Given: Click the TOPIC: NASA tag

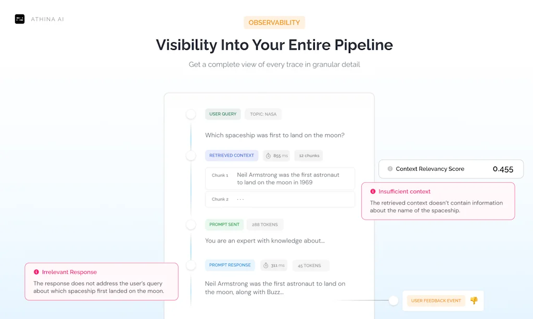Looking at the screenshot, I should point(263,114).
